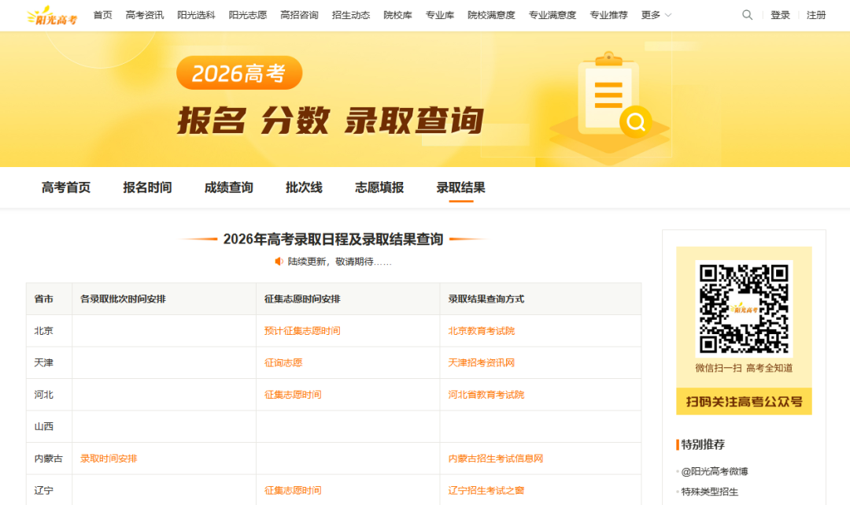Screen dimensions: 850x505
Task: Open 专业库 in top navigation
Action: pyautogui.click(x=440, y=15)
